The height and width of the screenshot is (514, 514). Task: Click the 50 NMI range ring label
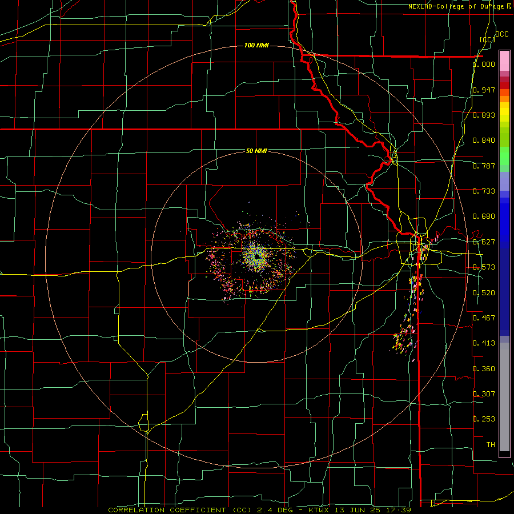[x=256, y=151]
